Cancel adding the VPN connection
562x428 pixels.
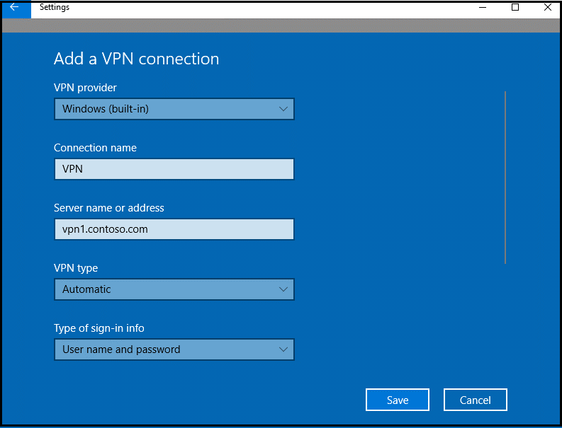point(476,400)
